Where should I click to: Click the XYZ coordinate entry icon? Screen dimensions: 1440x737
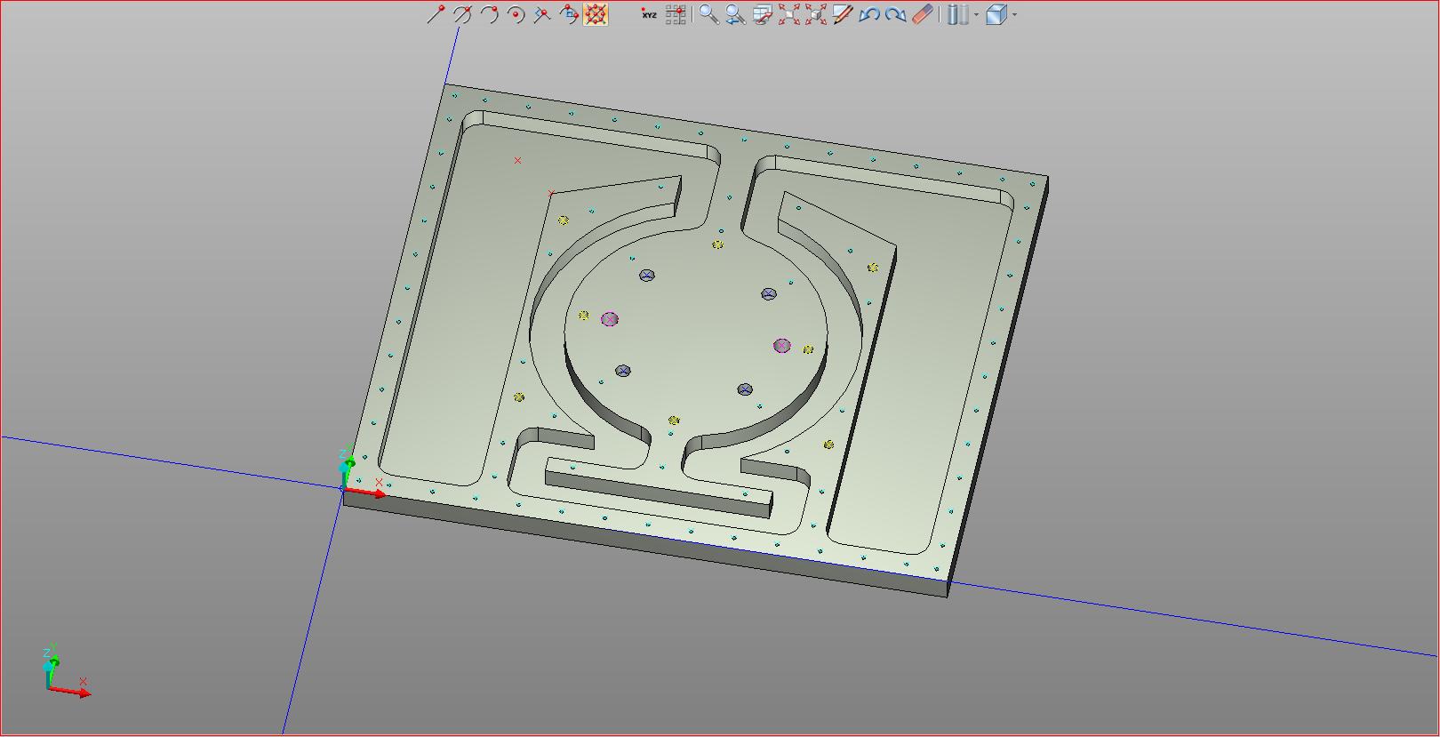coord(649,14)
